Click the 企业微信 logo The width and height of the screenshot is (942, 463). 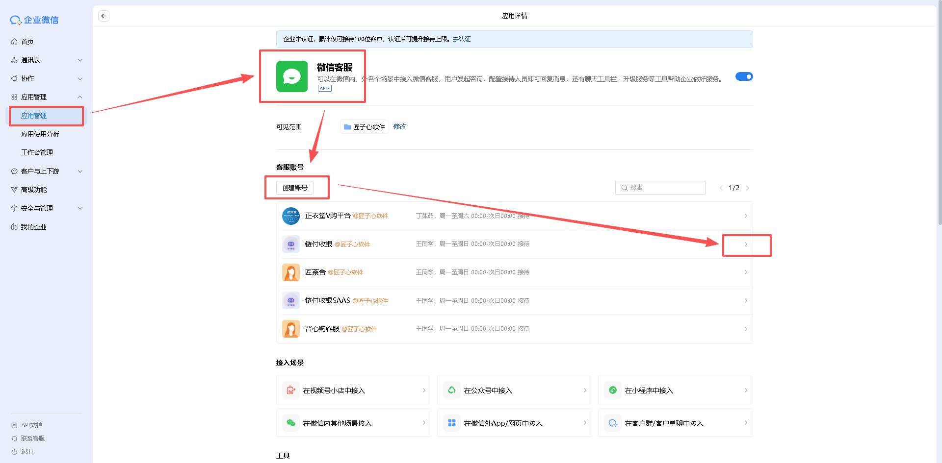pos(34,20)
